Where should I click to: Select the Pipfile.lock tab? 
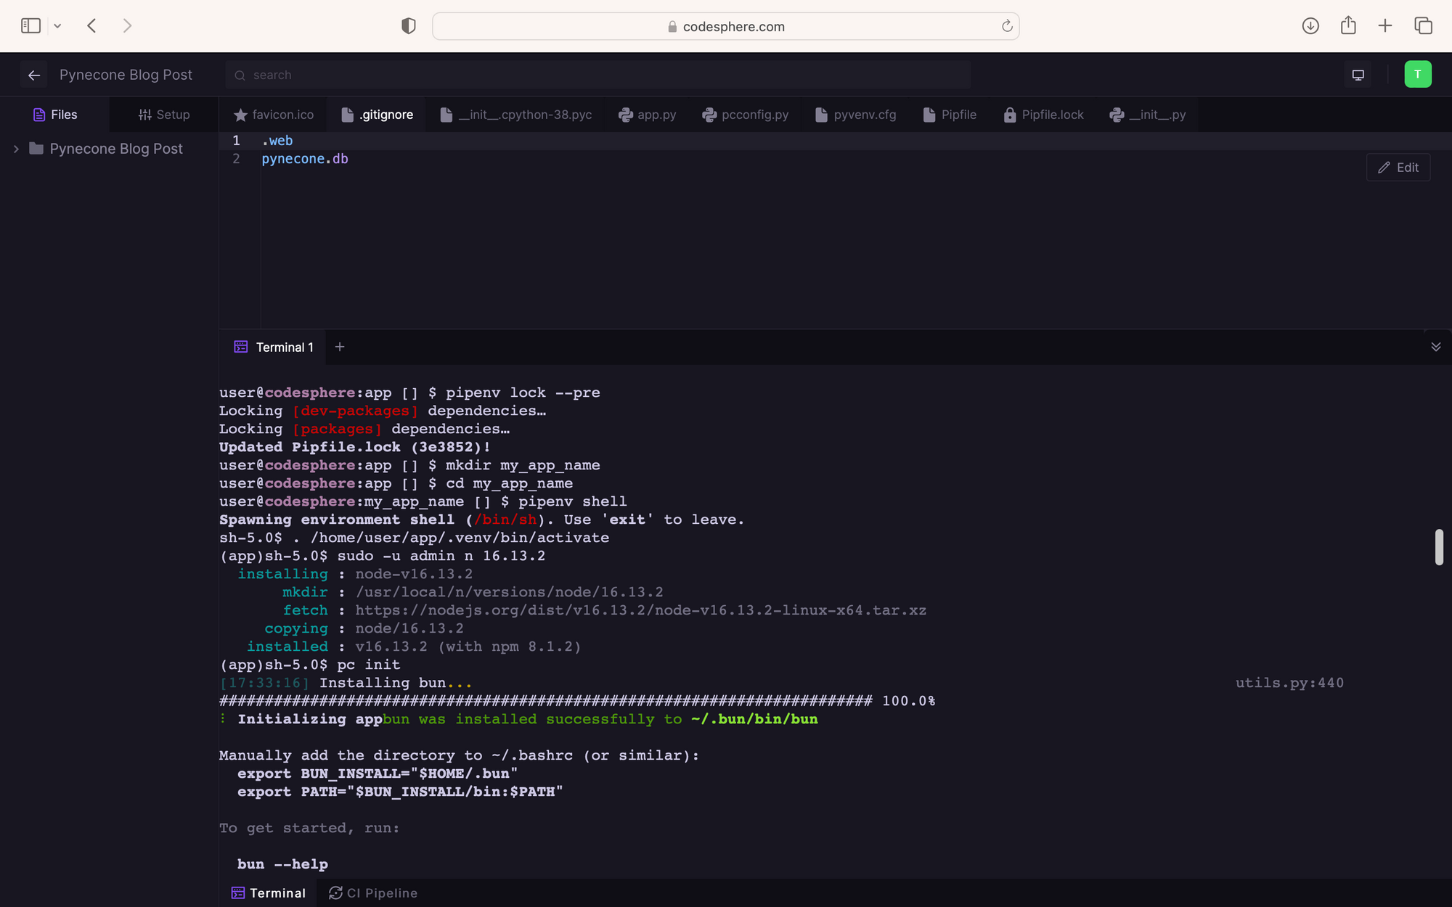tap(1043, 115)
